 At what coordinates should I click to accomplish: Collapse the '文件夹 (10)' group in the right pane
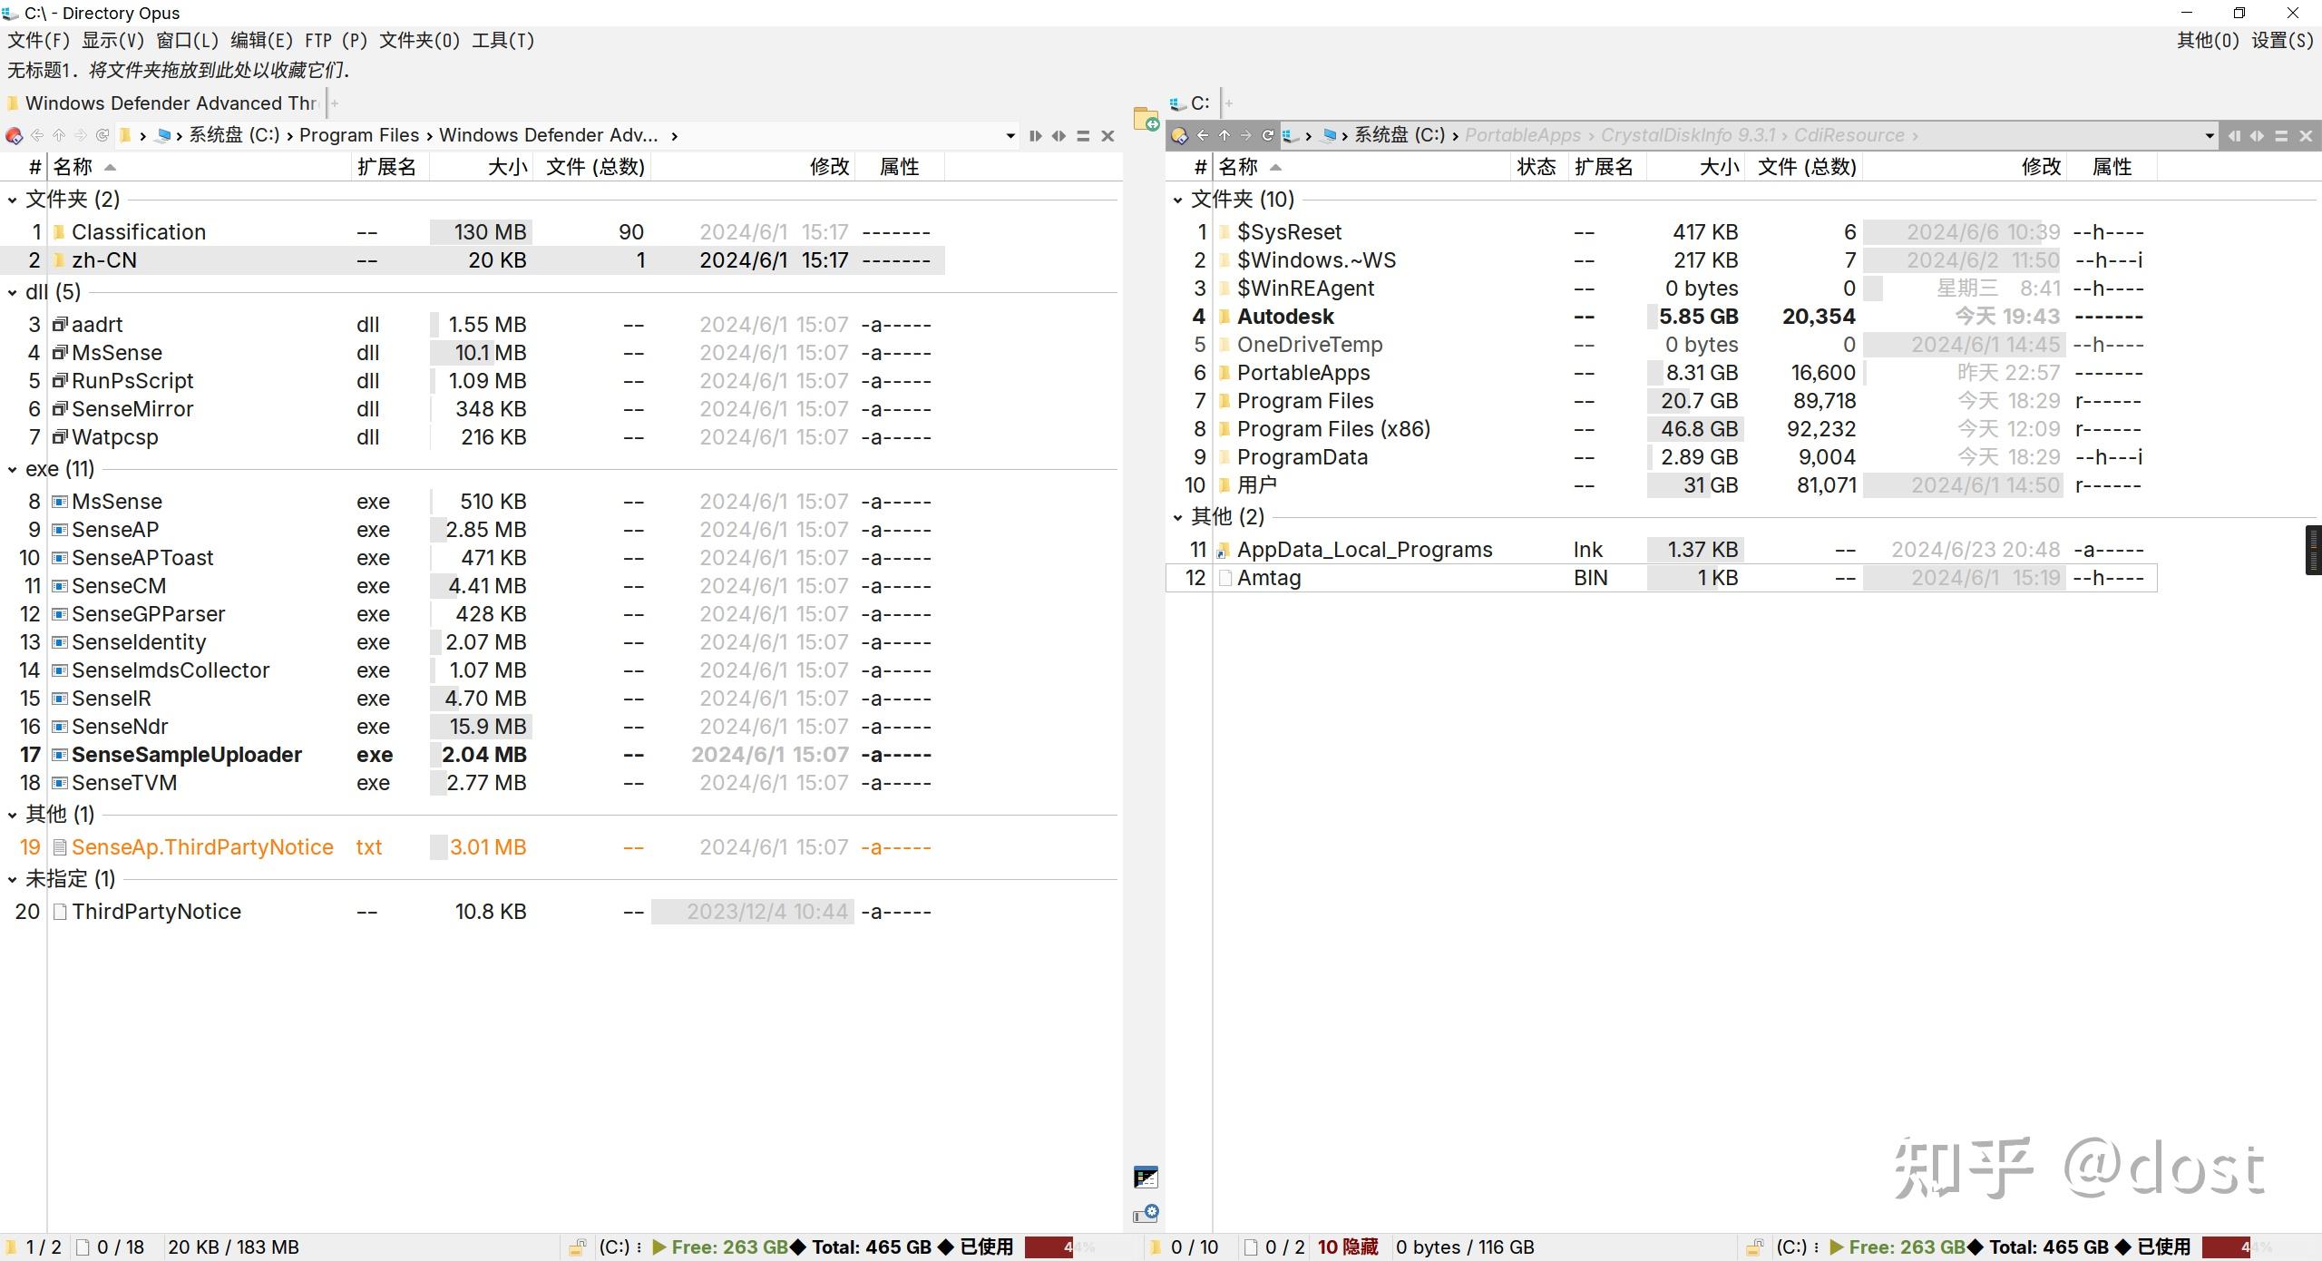1177,199
